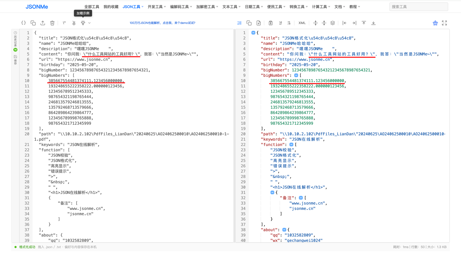Click the compress output clipboard icon
461x256 pixels.
[271, 23]
